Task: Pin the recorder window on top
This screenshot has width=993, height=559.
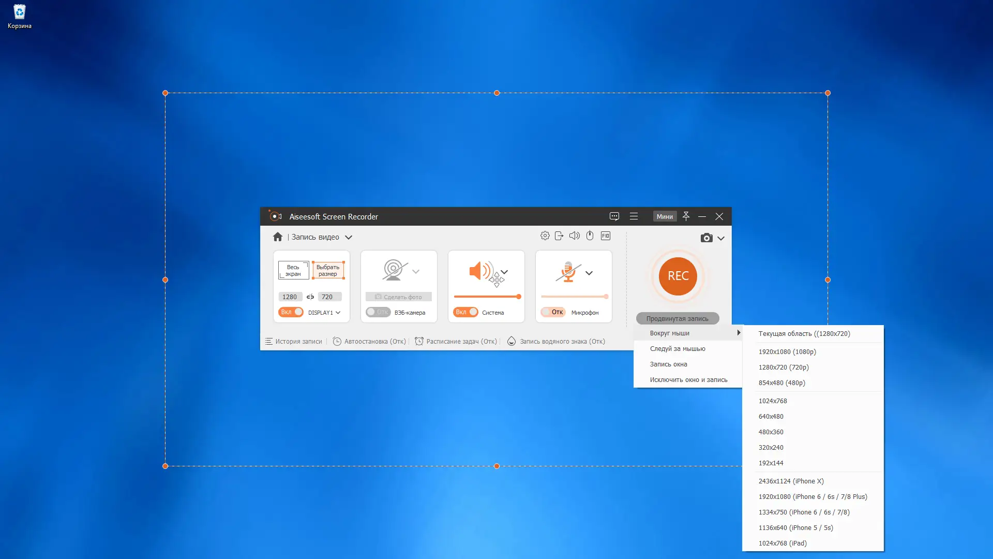Action: pos(686,216)
